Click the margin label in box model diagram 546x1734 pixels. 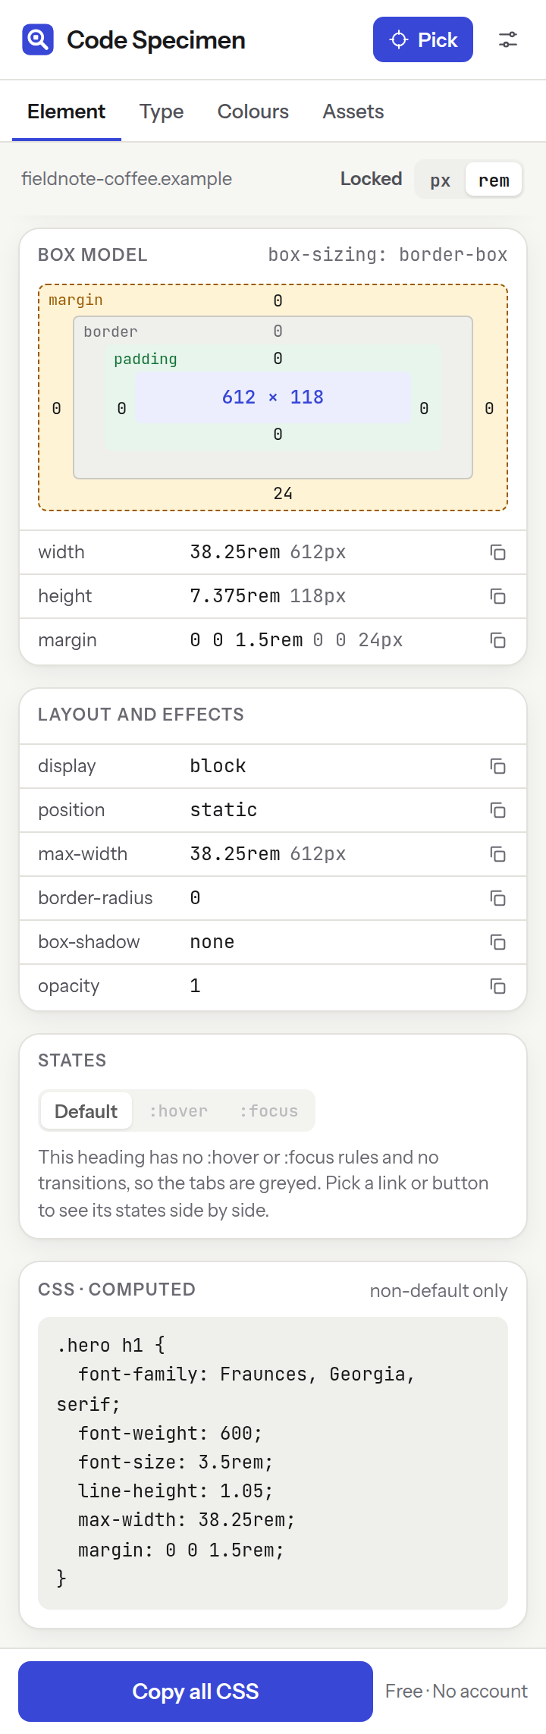click(76, 300)
